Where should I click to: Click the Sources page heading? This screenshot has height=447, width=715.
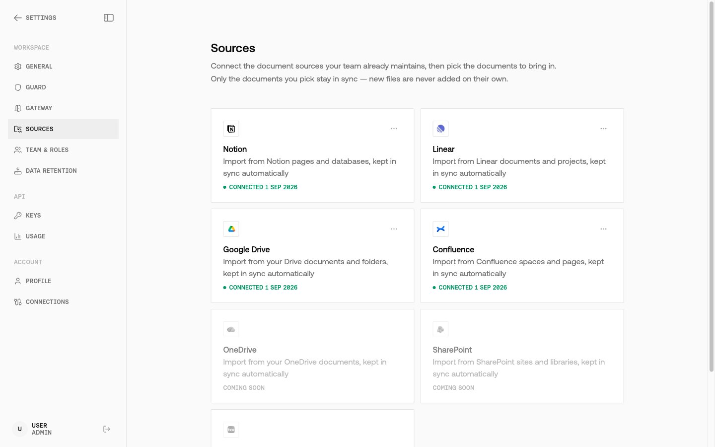(x=233, y=48)
